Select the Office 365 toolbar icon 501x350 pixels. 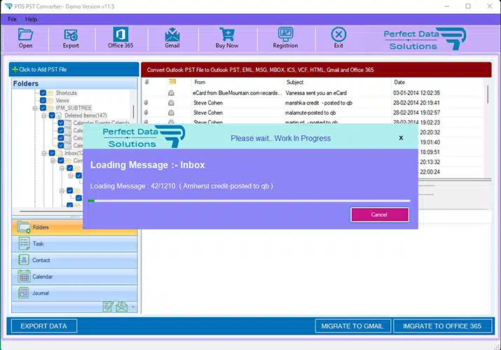click(121, 34)
